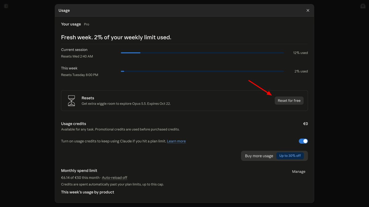Click the Resets expiry description text
The height and width of the screenshot is (207, 369).
[x=126, y=103]
